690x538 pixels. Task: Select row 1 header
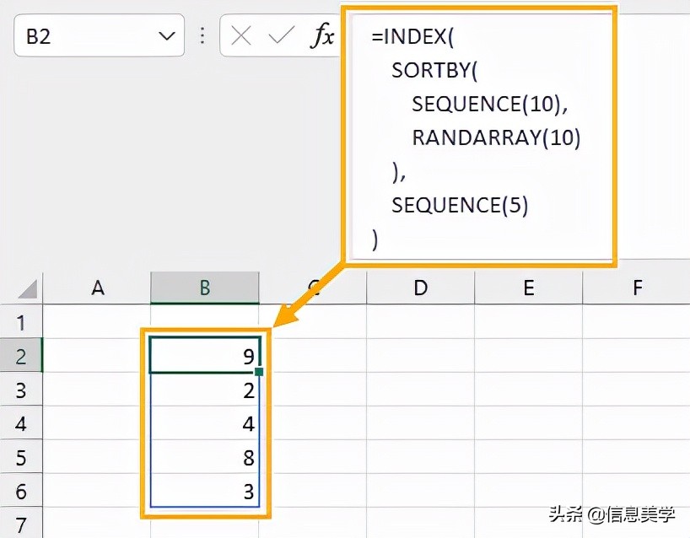pyautogui.click(x=21, y=322)
